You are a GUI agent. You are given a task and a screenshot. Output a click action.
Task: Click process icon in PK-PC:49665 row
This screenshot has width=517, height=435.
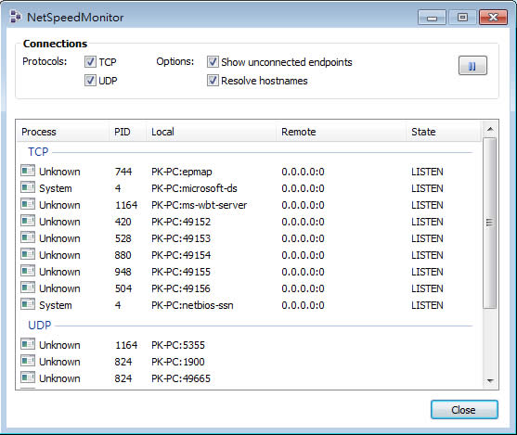28,377
